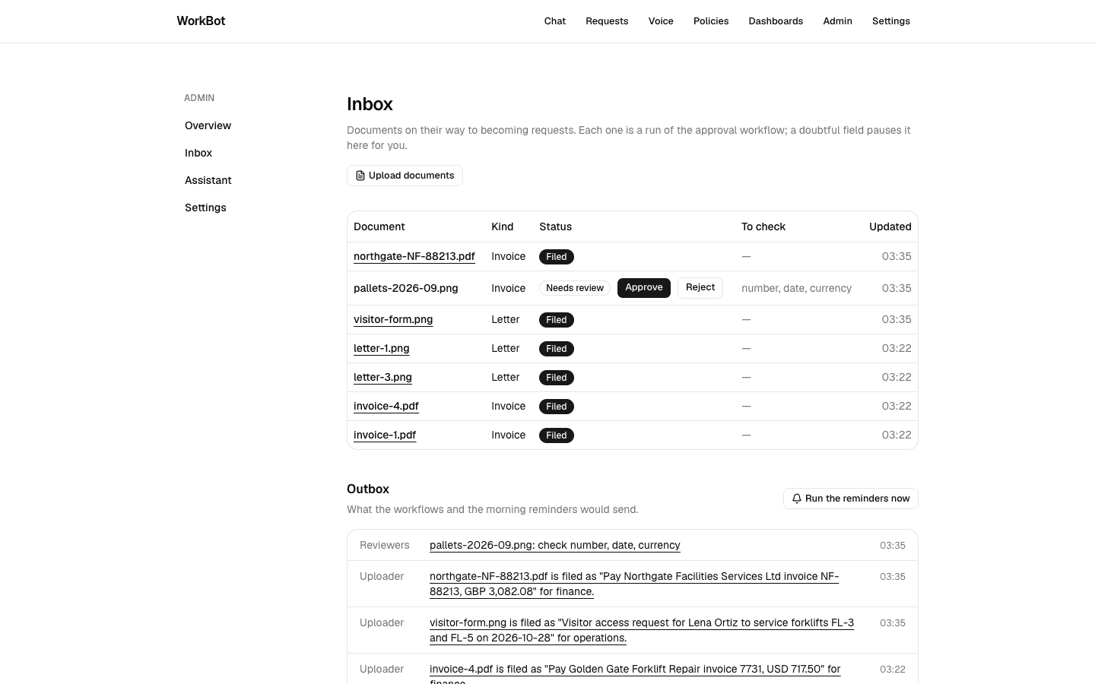Viewport: 1095px width, 684px height.
Task: Open the northgate-NF-88213.pdf document link
Action: tap(414, 257)
